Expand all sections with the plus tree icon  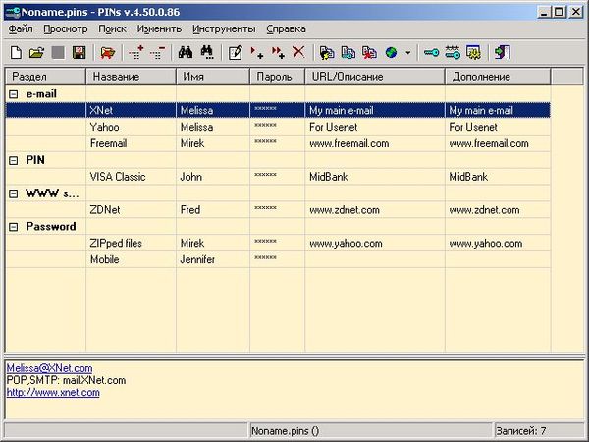pyautogui.click(x=136, y=53)
